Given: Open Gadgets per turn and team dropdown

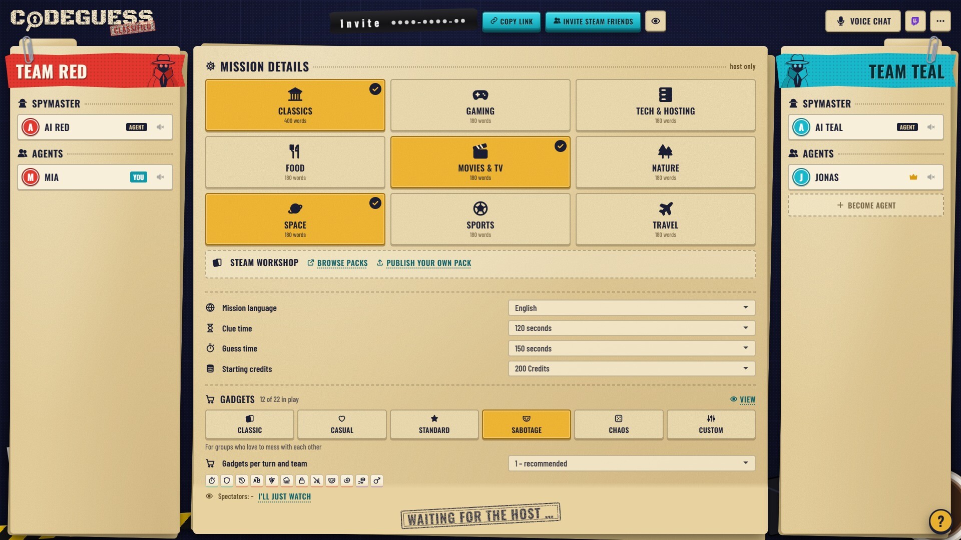Looking at the screenshot, I should 631,463.
